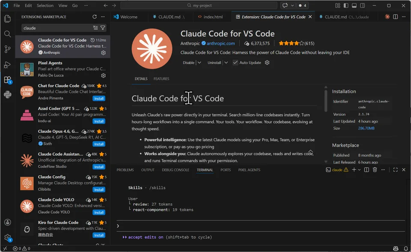Open the FEATURES tab of the extension

click(x=161, y=79)
